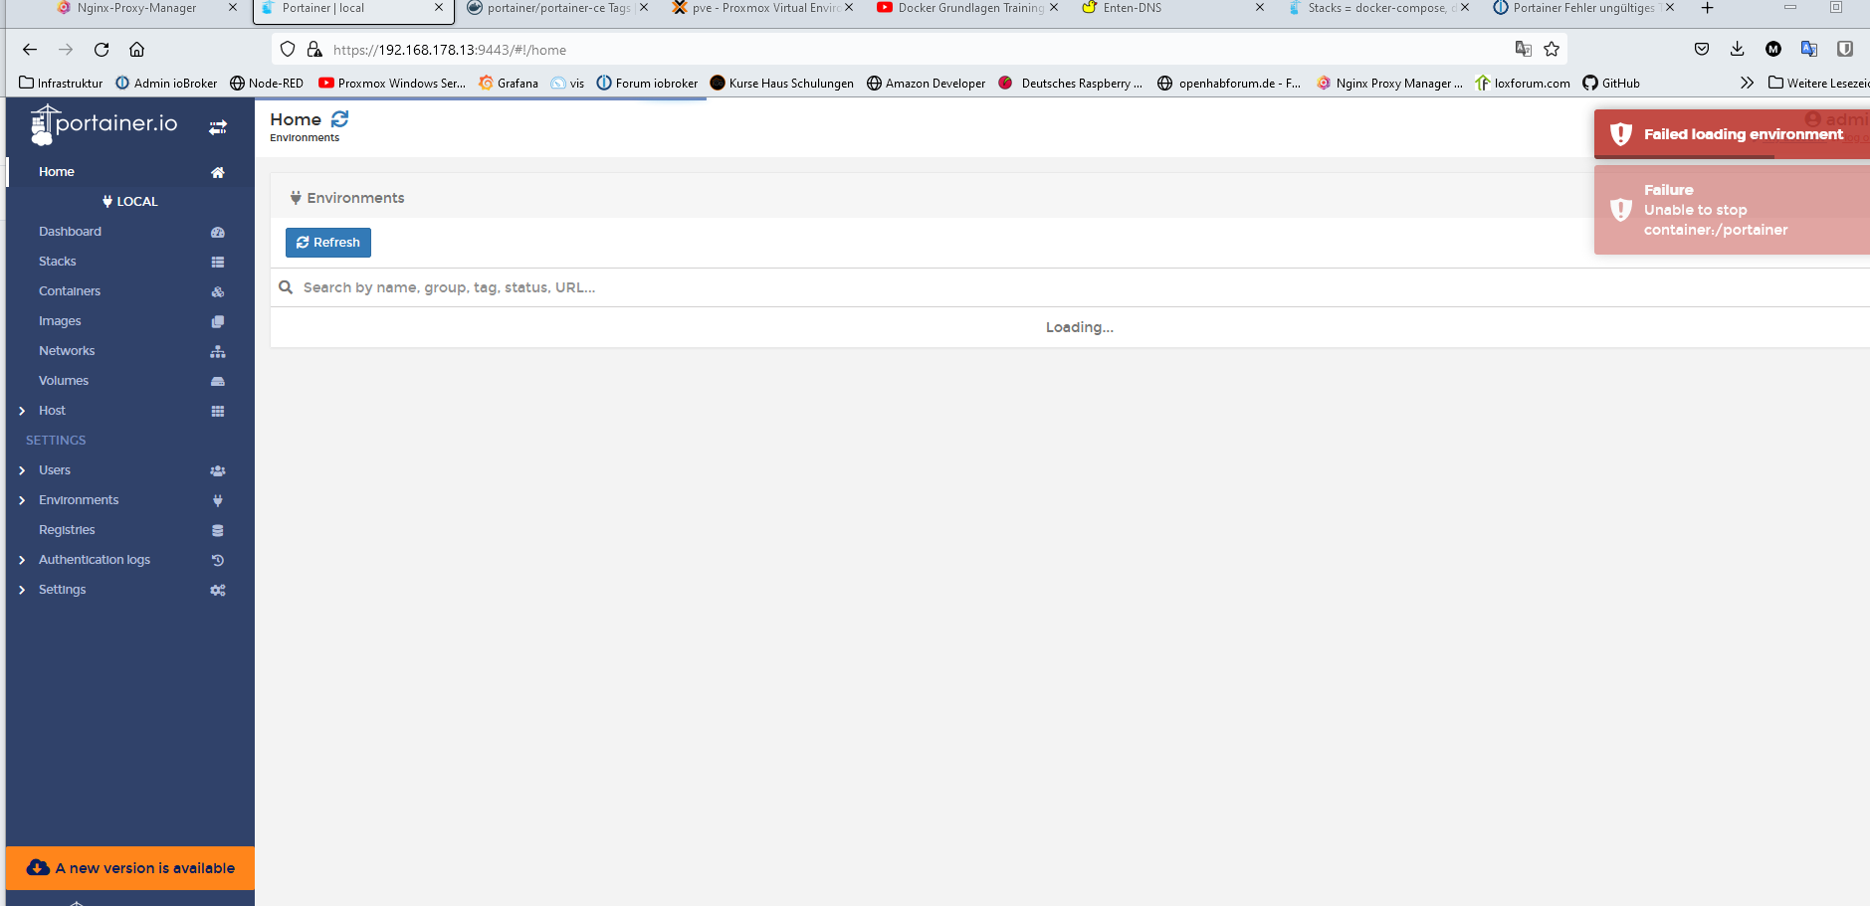Toggle the sidebar collapse arrows icon

click(x=218, y=127)
